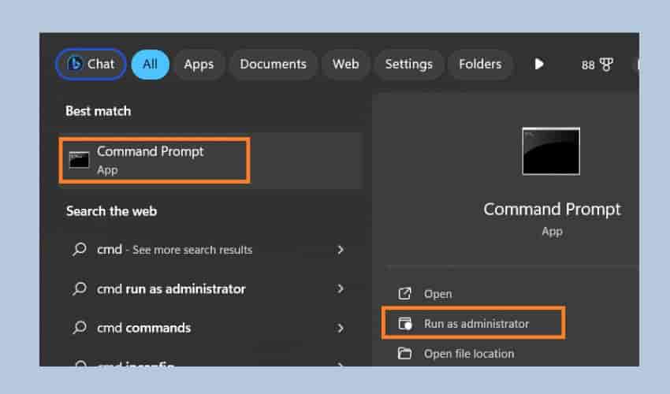Click Command Prompt title in details pane
The height and width of the screenshot is (394, 670).
coord(552,210)
